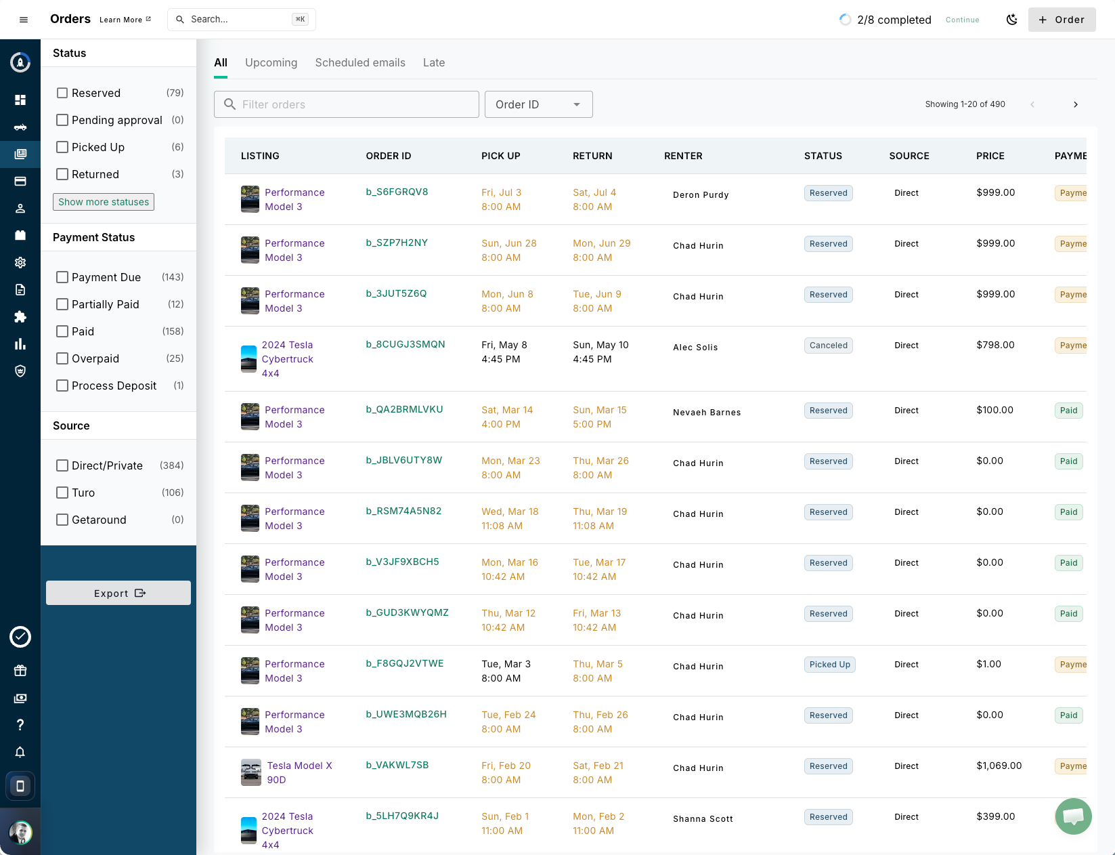
Task: Click the Export button
Action: tap(118, 593)
